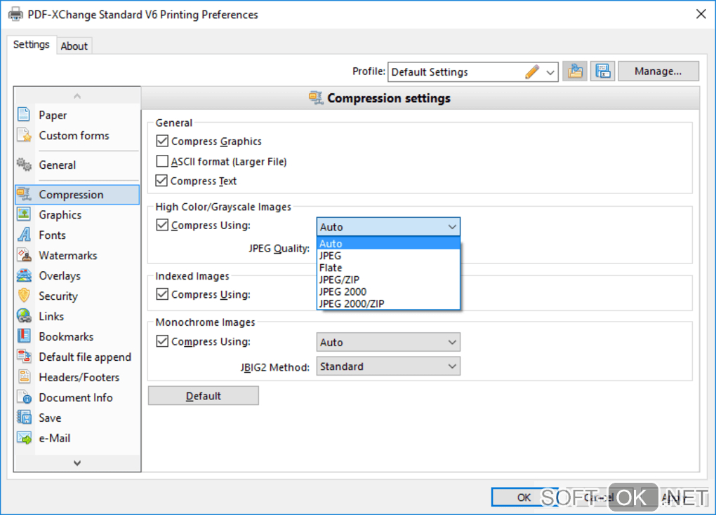Open the Headers/Footers icon

coord(24,376)
